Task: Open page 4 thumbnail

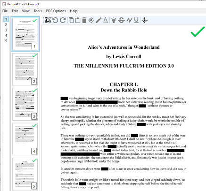Action: click(x=25, y=139)
